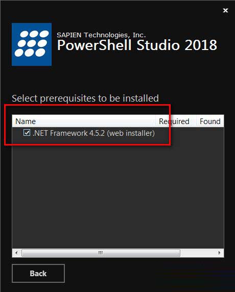The height and width of the screenshot is (292, 235).
Task: Close the PowerShell Studio installer window
Action: click(x=225, y=10)
